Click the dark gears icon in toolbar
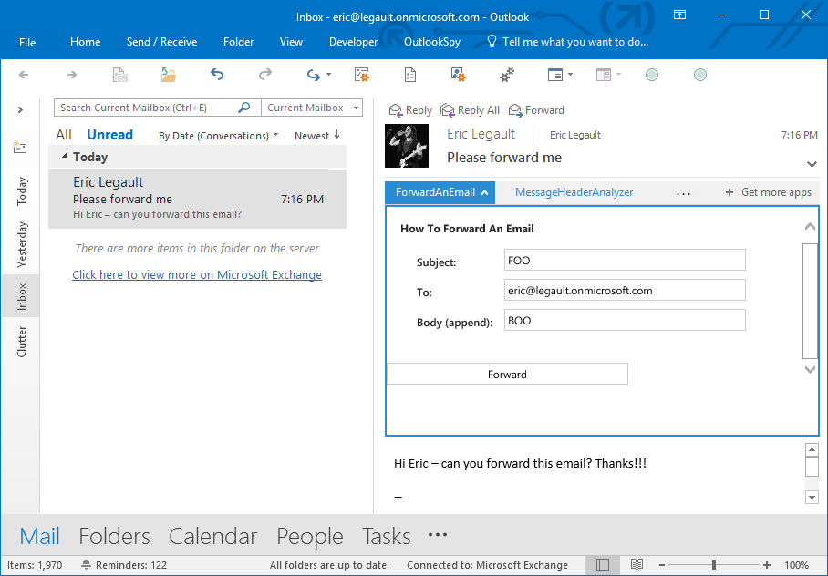This screenshot has width=828, height=576. (507, 76)
